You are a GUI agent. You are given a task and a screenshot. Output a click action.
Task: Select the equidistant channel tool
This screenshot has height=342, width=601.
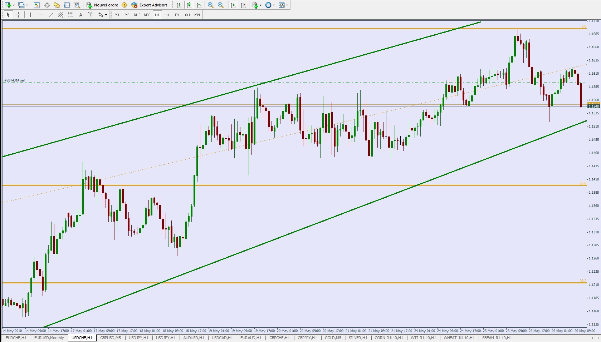[61, 15]
